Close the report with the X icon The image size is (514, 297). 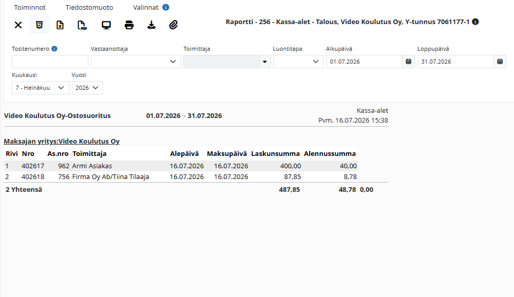(x=18, y=25)
